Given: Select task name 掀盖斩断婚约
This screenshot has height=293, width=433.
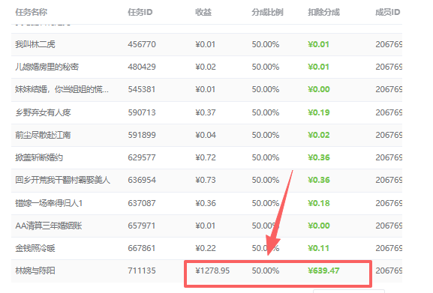Looking at the screenshot, I should [x=39, y=157].
